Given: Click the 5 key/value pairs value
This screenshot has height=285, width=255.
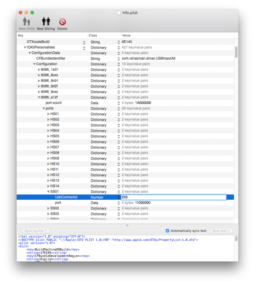Looking at the screenshot, I should 135,53.
